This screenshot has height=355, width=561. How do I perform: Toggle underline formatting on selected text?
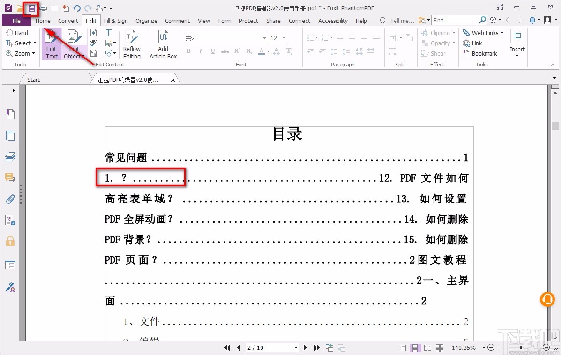[213, 51]
